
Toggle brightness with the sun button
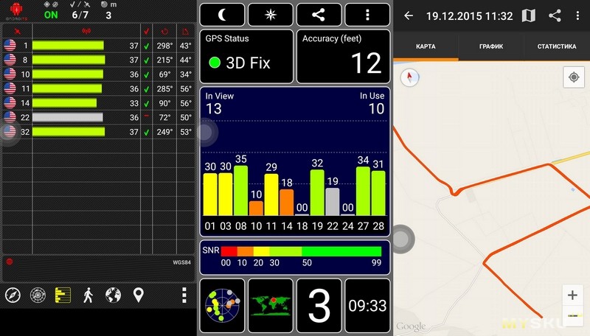(270, 15)
